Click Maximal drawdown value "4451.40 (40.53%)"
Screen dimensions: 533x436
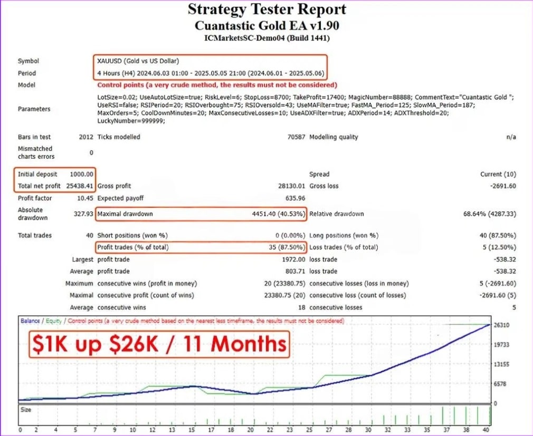click(x=279, y=214)
